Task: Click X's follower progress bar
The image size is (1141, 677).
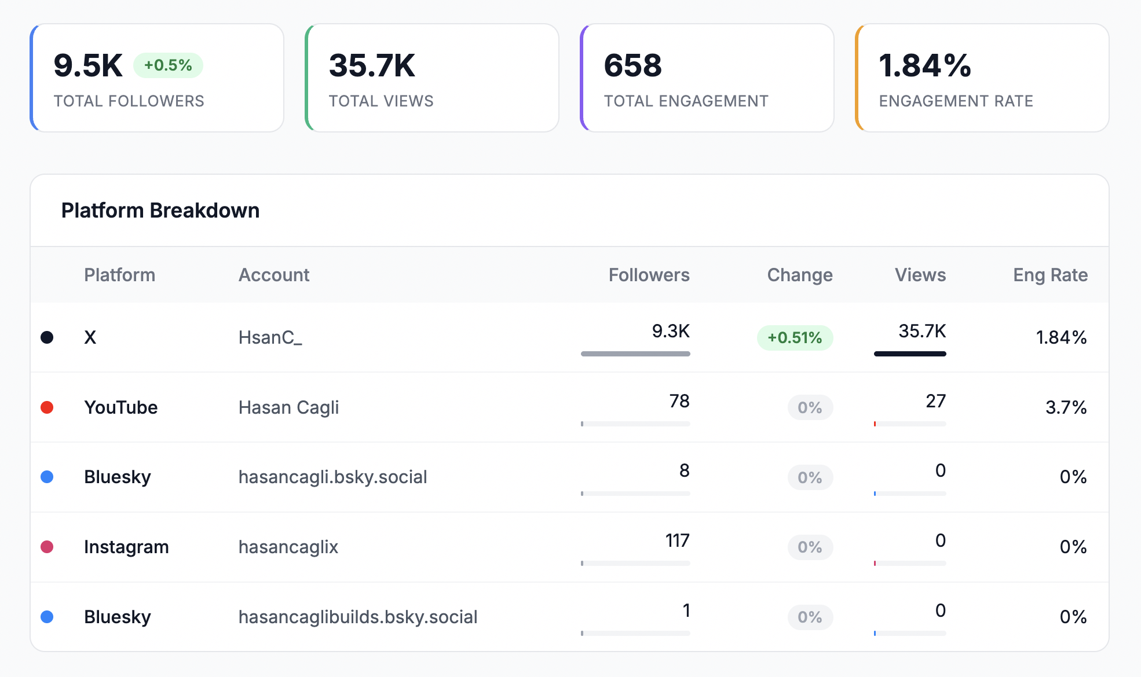Action: click(x=635, y=353)
